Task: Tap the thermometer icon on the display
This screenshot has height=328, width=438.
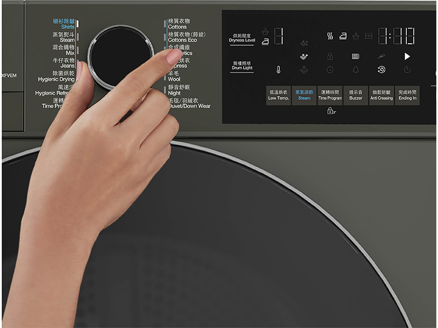Action: (278, 70)
